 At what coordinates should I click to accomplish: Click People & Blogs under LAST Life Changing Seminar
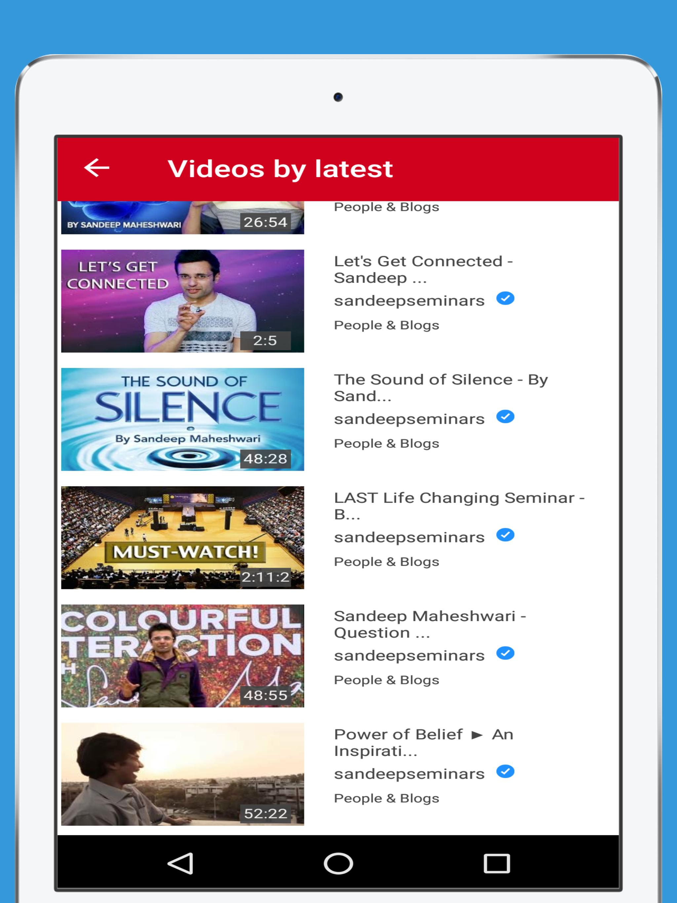pos(387,562)
